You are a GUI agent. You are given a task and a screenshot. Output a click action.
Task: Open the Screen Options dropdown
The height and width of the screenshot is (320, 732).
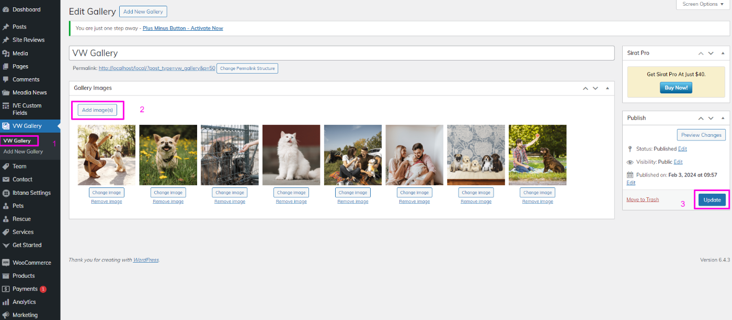(x=703, y=4)
